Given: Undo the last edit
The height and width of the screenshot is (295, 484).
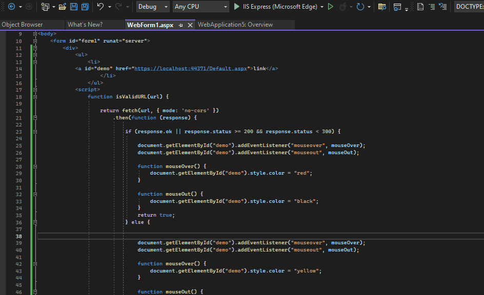Looking at the screenshot, I should click(100, 7).
